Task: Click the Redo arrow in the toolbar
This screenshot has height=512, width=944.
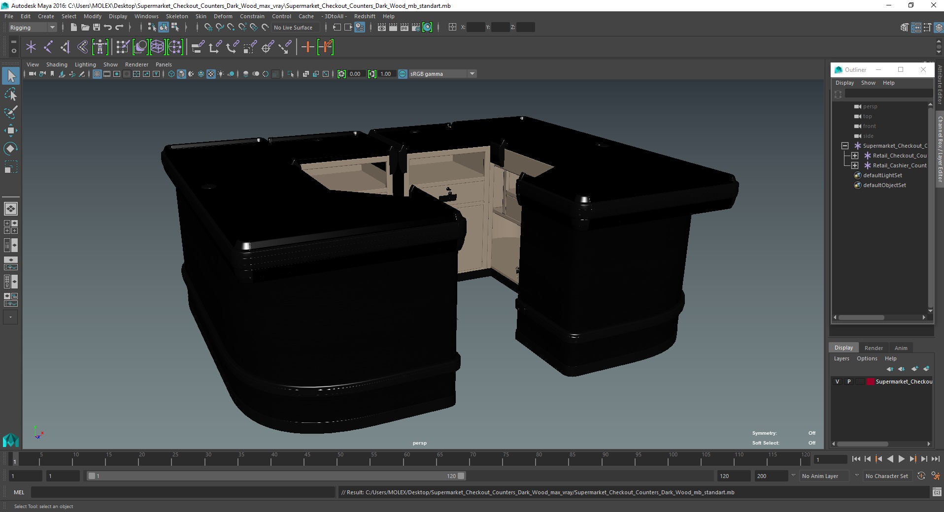Action: (x=119, y=28)
